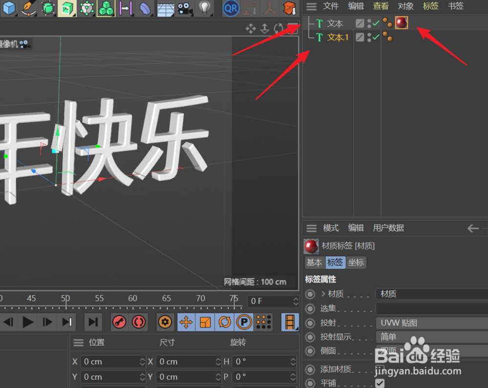488x388 pixels.
Task: Click the floor object icon
Action: coord(165,8)
